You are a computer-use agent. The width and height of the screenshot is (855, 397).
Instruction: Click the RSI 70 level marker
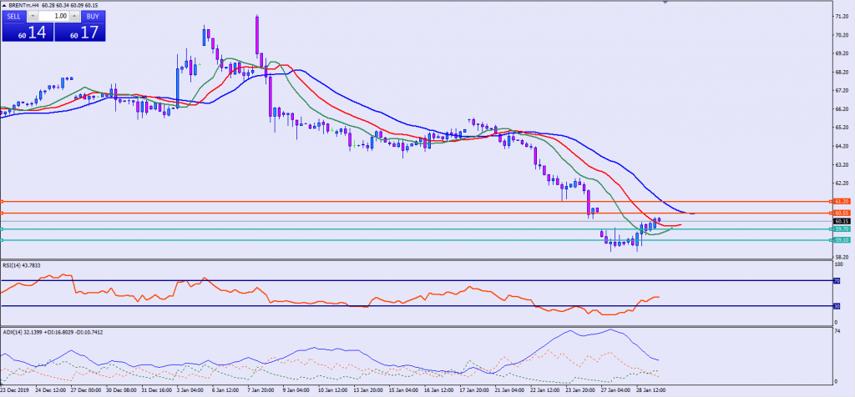pos(837,281)
